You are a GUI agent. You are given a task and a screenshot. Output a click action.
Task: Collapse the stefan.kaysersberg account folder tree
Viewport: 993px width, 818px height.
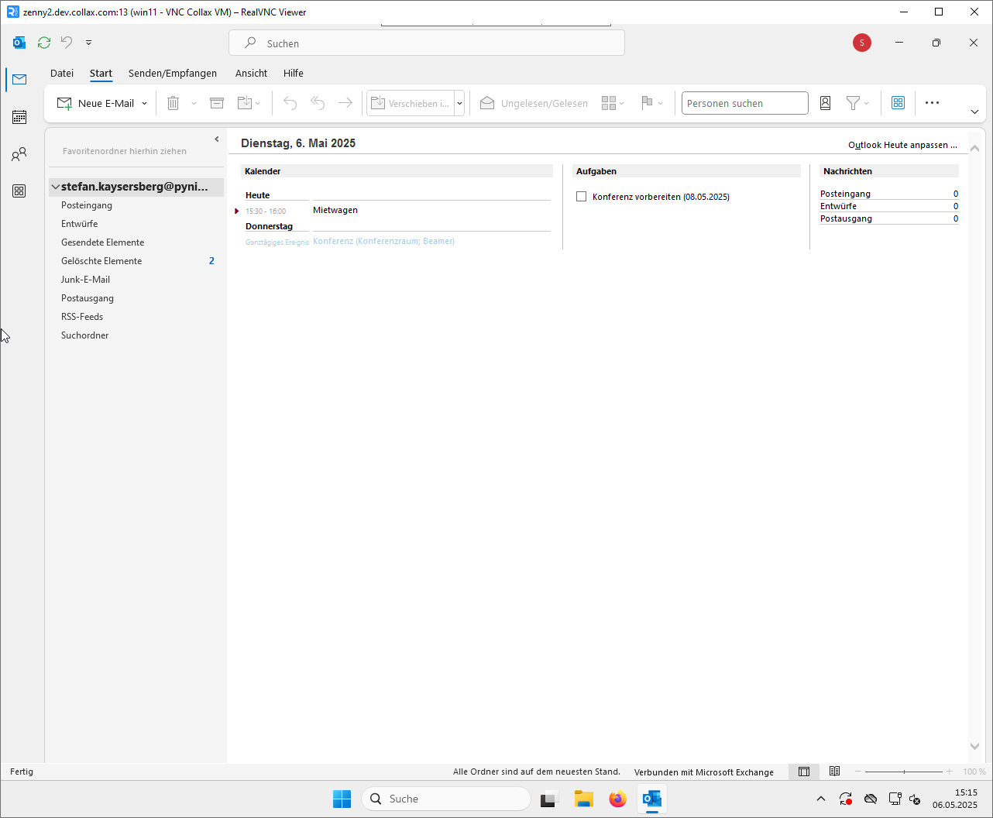(x=56, y=187)
